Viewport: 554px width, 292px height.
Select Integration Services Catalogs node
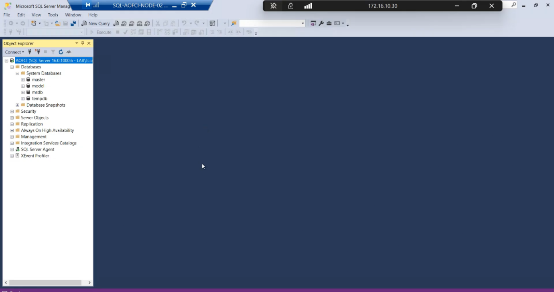49,143
